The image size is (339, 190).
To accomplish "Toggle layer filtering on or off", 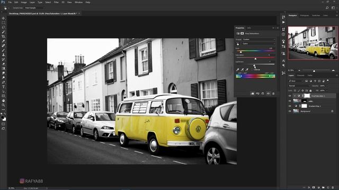I will point(328,81).
